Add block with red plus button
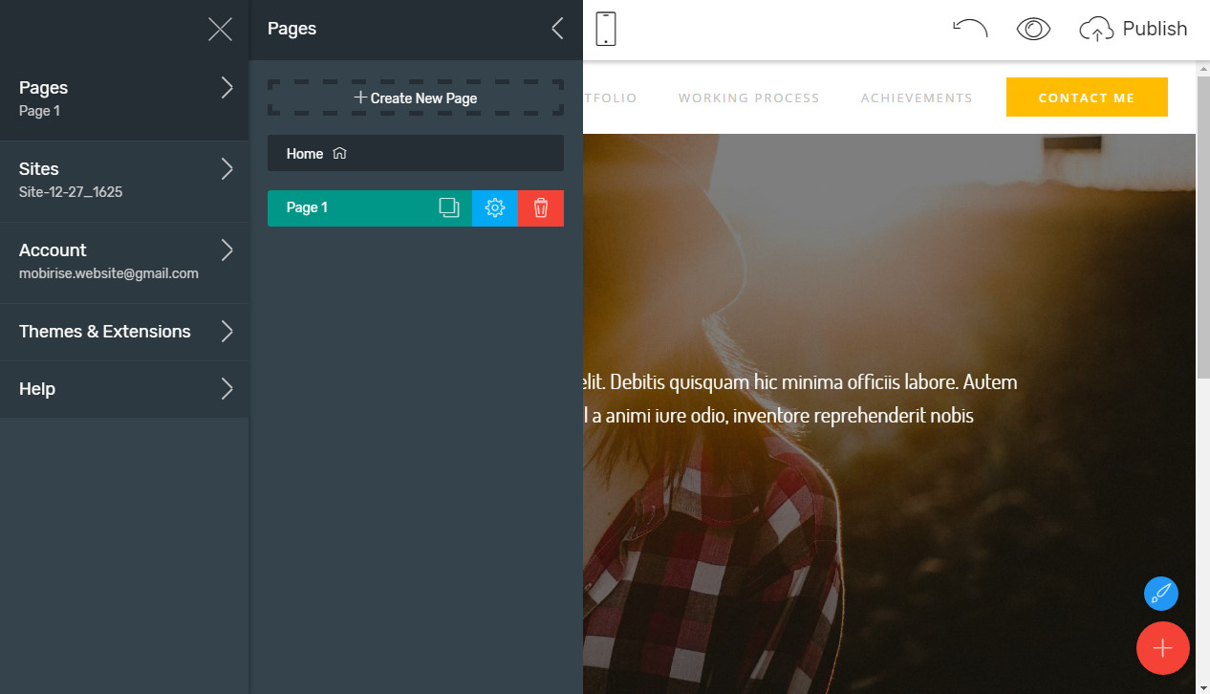The width and height of the screenshot is (1210, 694). point(1162,648)
